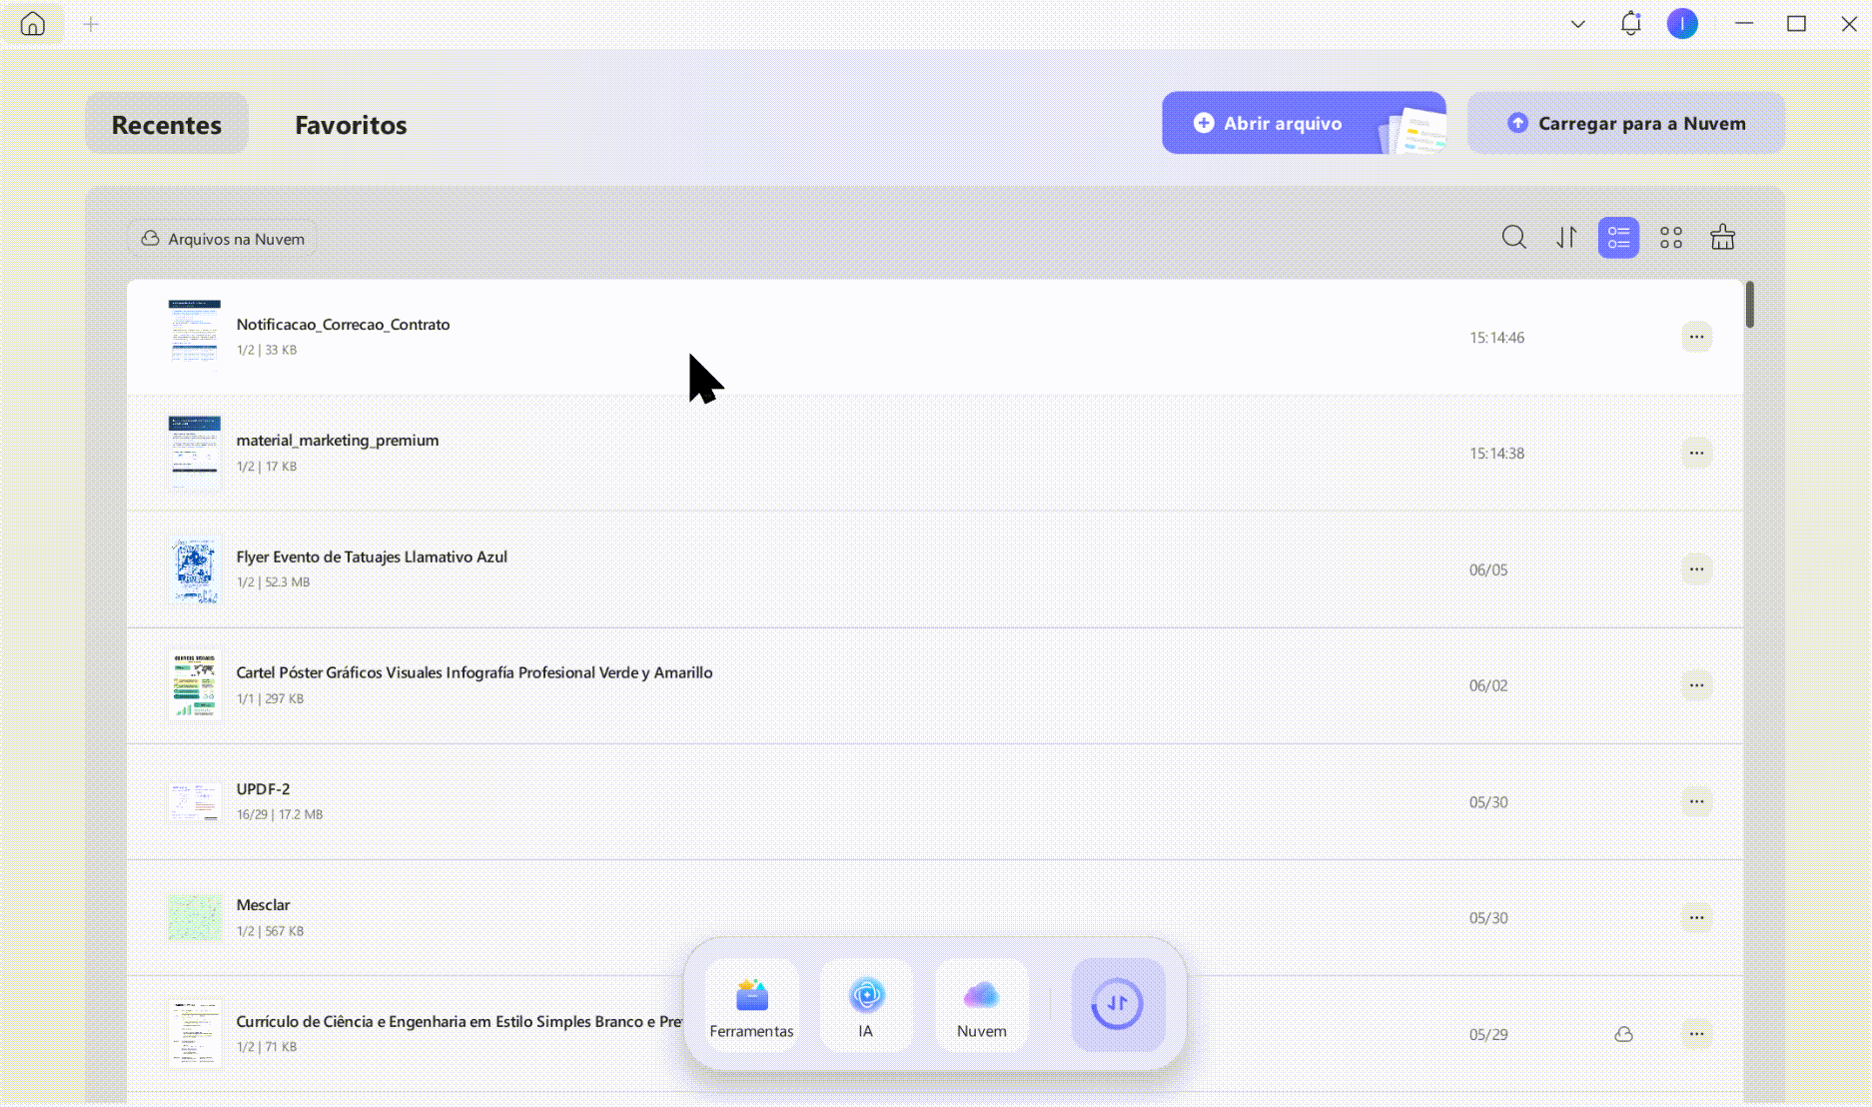
Task: Open Notificacao_Correcao_Contrato thumbnail
Action: (195, 336)
